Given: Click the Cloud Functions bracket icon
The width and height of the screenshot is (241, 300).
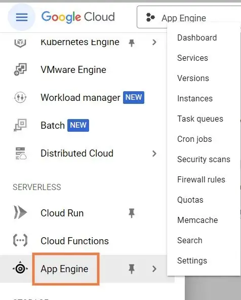Looking at the screenshot, I should coord(20,240).
